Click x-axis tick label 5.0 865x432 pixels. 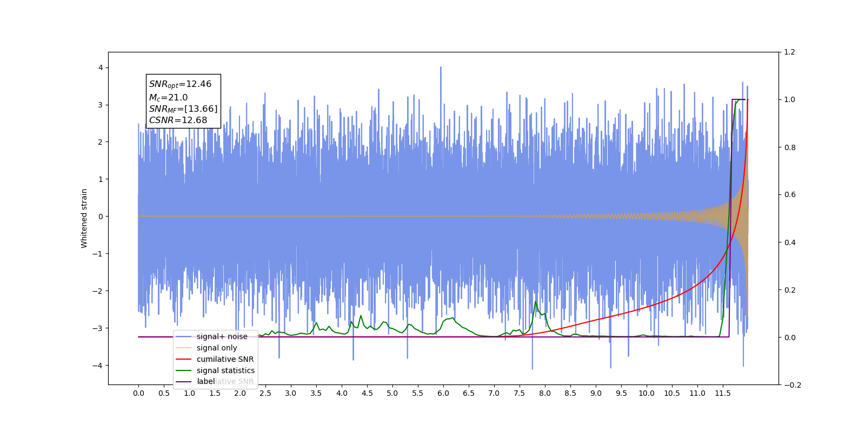392,393
